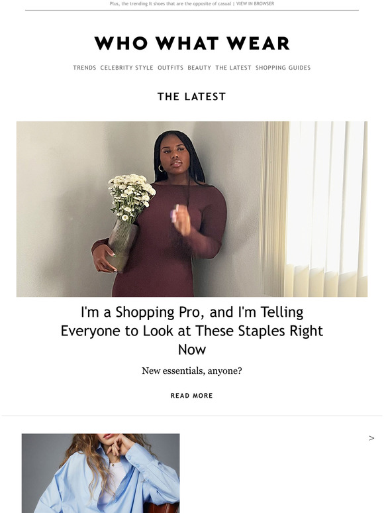Go to Celebrity Style section

pyautogui.click(x=127, y=68)
